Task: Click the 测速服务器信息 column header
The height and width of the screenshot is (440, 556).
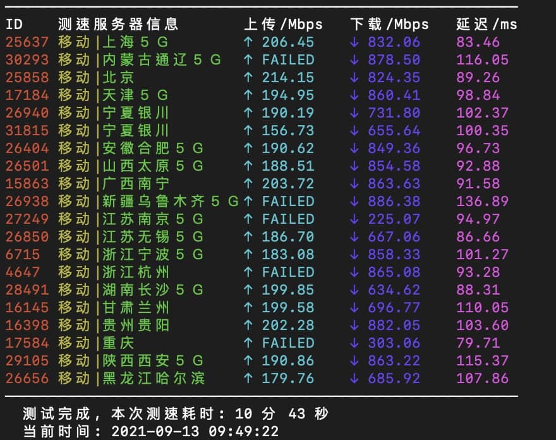Action: point(118,25)
